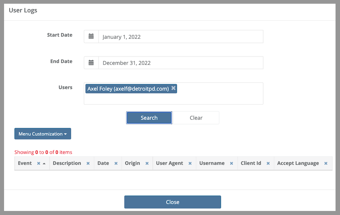Screen dimensions: 340x215
Task: Remove the User Agent column
Action: click(x=190, y=163)
